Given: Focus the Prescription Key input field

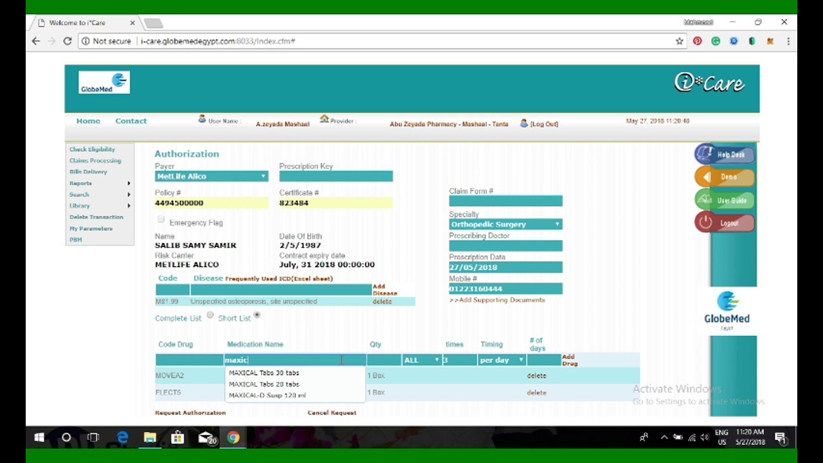Looking at the screenshot, I should pyautogui.click(x=336, y=176).
